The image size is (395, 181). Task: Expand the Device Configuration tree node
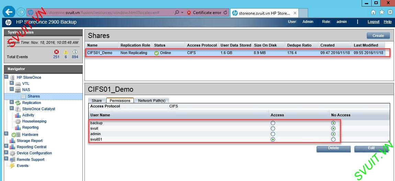point(6,152)
